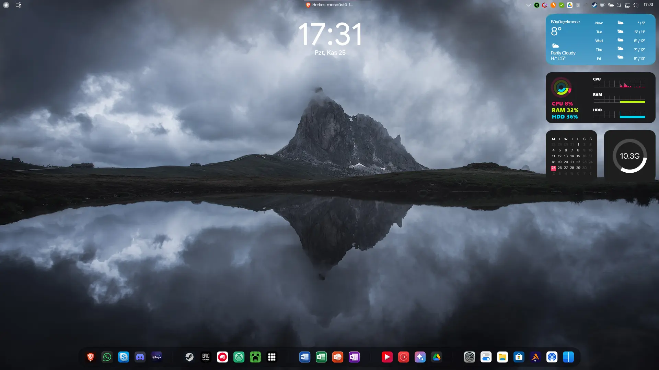Select day 25 in calendar widget
This screenshot has height=370, width=659.
coord(553,168)
